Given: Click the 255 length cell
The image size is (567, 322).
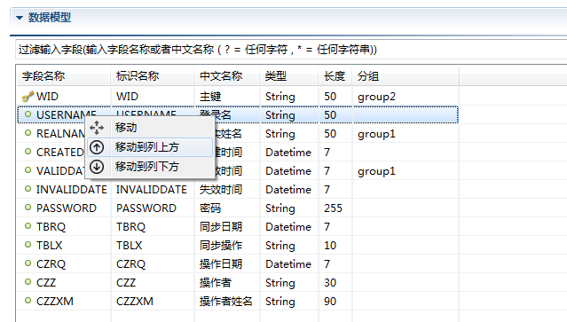Looking at the screenshot, I should tap(335, 208).
